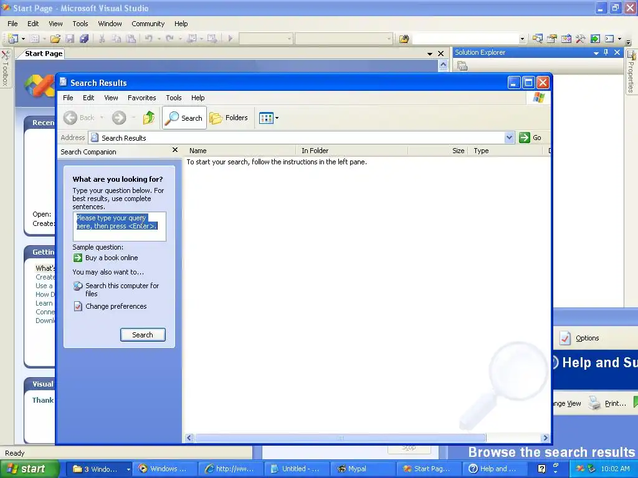Click the Solution Explorer properties pane icon
The image size is (638, 478).
[462, 65]
